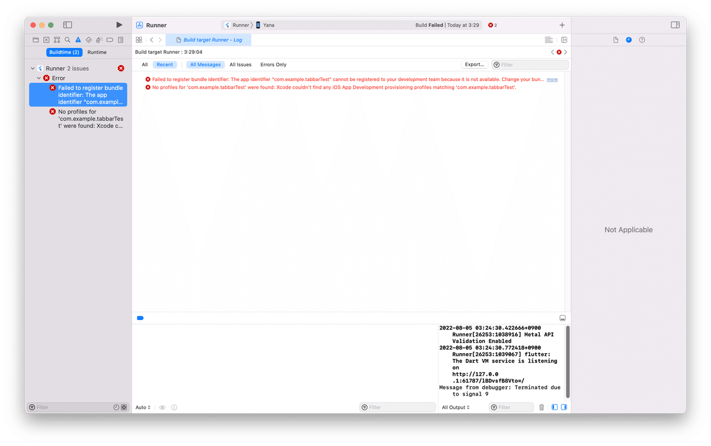Click the Export... button

[x=474, y=64]
